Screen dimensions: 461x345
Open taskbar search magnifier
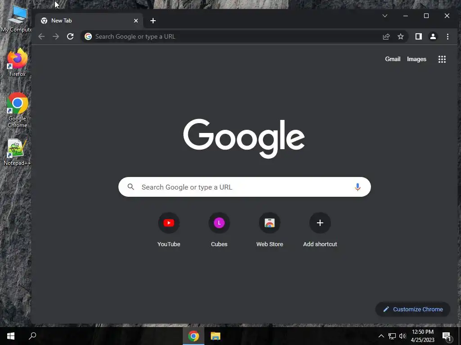click(32, 336)
